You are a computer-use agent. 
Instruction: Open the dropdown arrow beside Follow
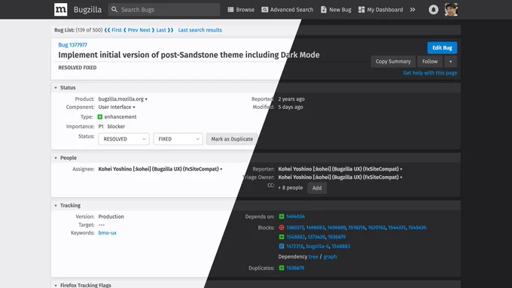(450, 62)
